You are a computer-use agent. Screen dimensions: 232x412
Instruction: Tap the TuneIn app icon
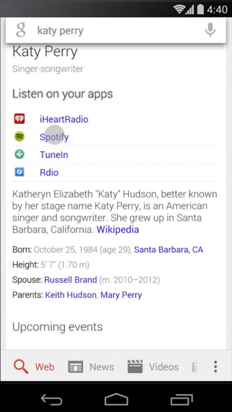point(19,154)
